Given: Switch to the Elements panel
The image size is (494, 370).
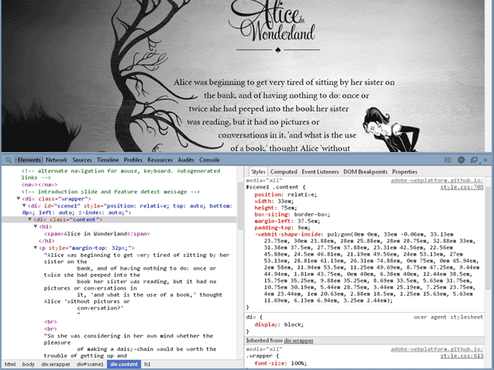Looking at the screenshot, I should point(29,160).
